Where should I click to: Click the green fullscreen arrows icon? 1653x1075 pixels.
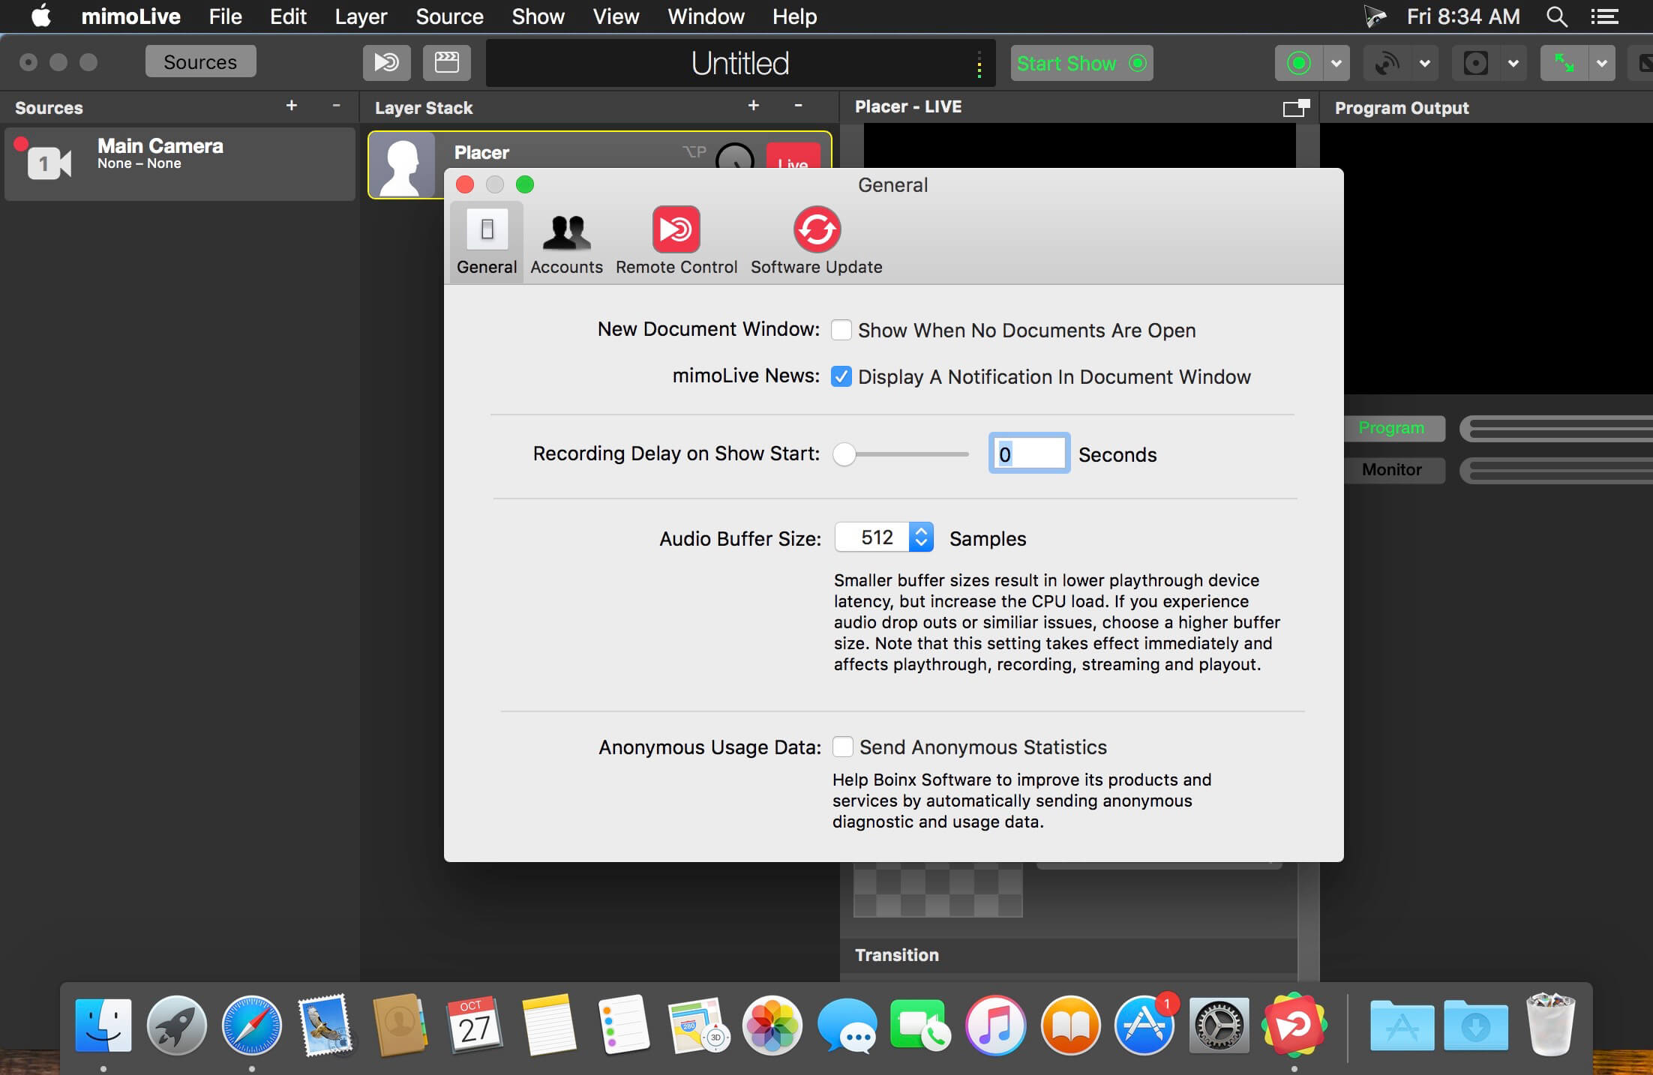pos(1564,63)
